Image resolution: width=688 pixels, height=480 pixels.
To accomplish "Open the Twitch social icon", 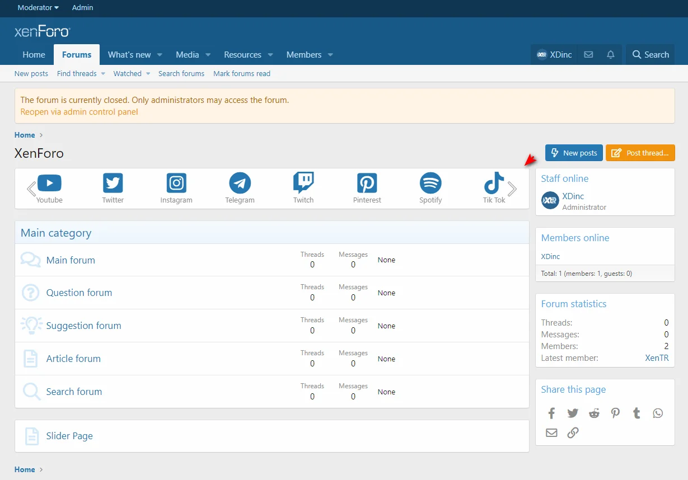I will pos(303,183).
